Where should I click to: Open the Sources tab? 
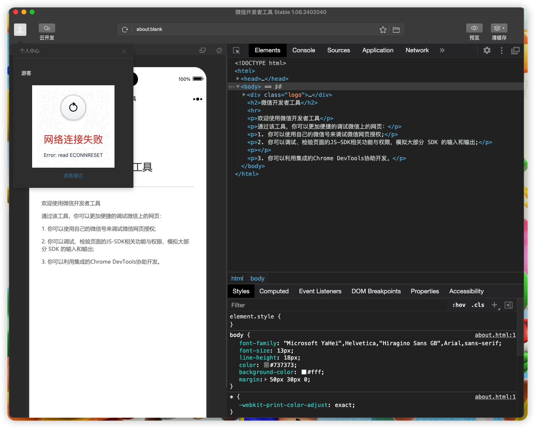(x=339, y=50)
